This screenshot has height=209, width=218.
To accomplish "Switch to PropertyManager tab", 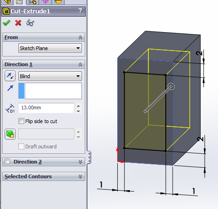I will (19, 2).
